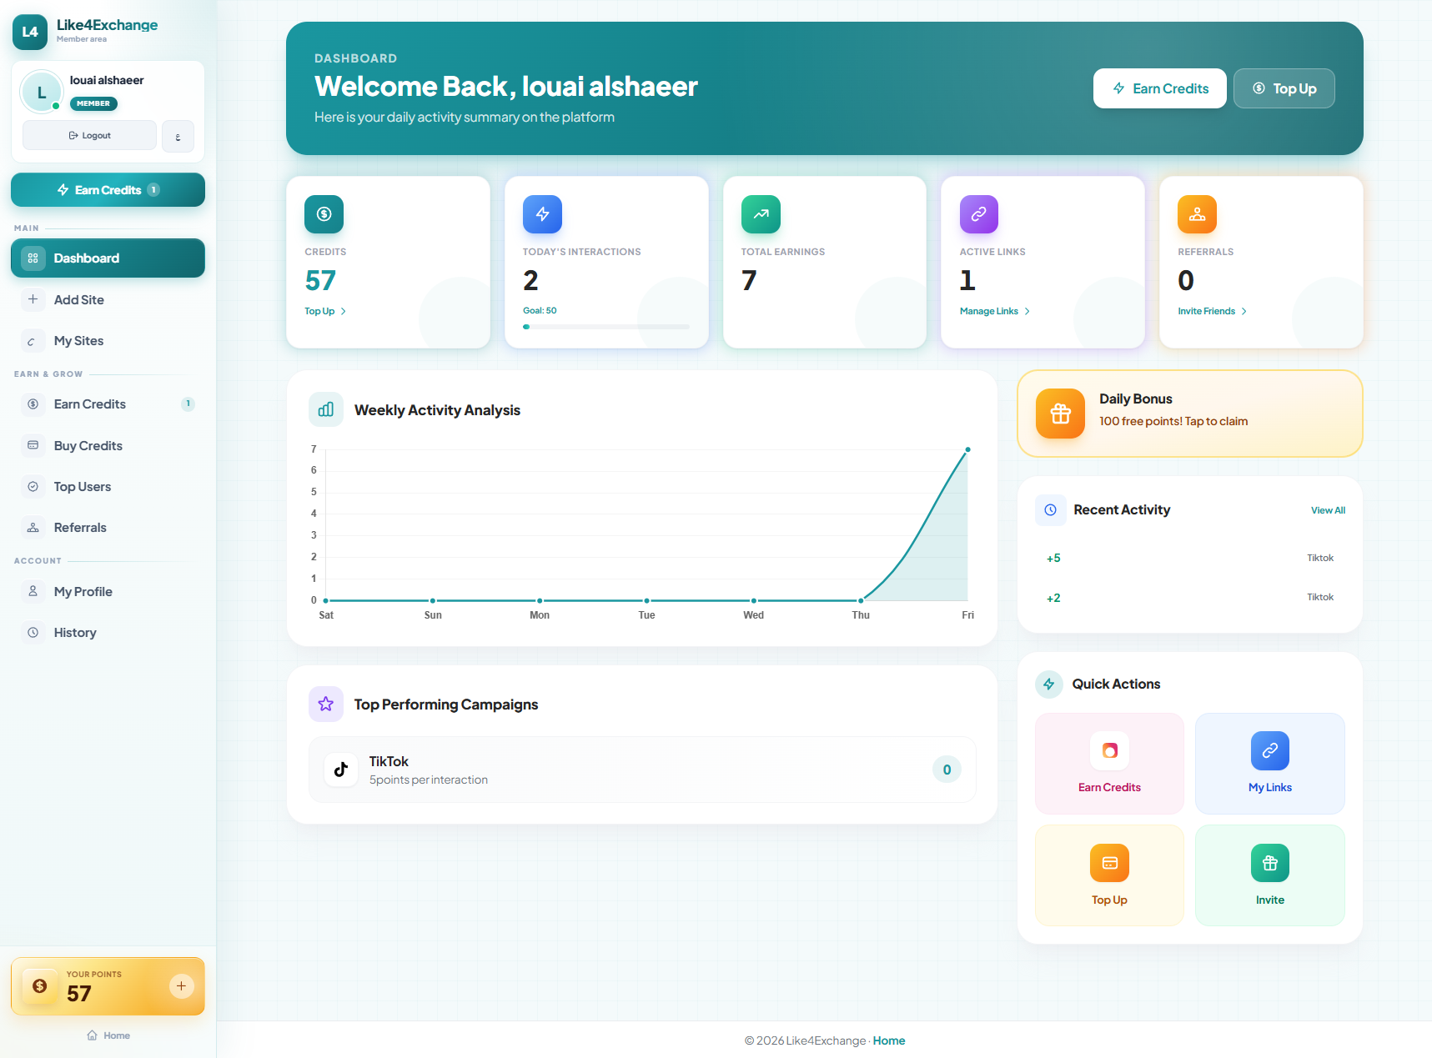Click the TikTok campaign row title
Screen dimensions: 1432x1058
pyautogui.click(x=389, y=761)
